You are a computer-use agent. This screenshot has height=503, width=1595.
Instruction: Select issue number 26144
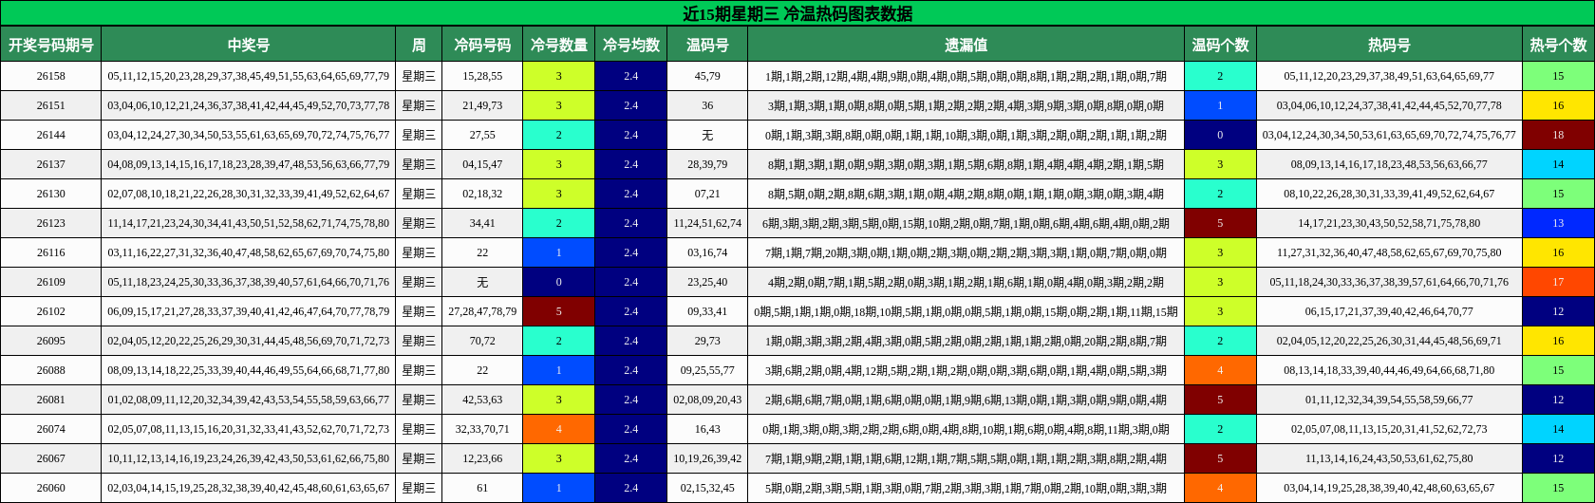click(x=51, y=135)
